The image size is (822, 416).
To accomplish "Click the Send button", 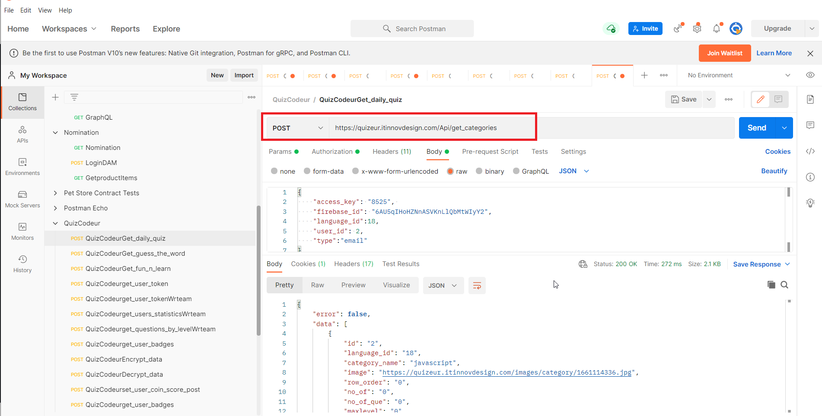I will (757, 128).
